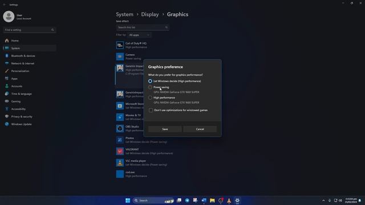The image size is (365, 205).
Task: Open the volume icon in the system tray
Action: pos(340,200)
